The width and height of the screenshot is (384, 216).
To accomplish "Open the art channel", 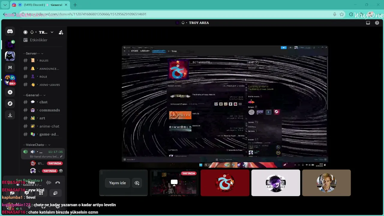I will click(x=43, y=118).
